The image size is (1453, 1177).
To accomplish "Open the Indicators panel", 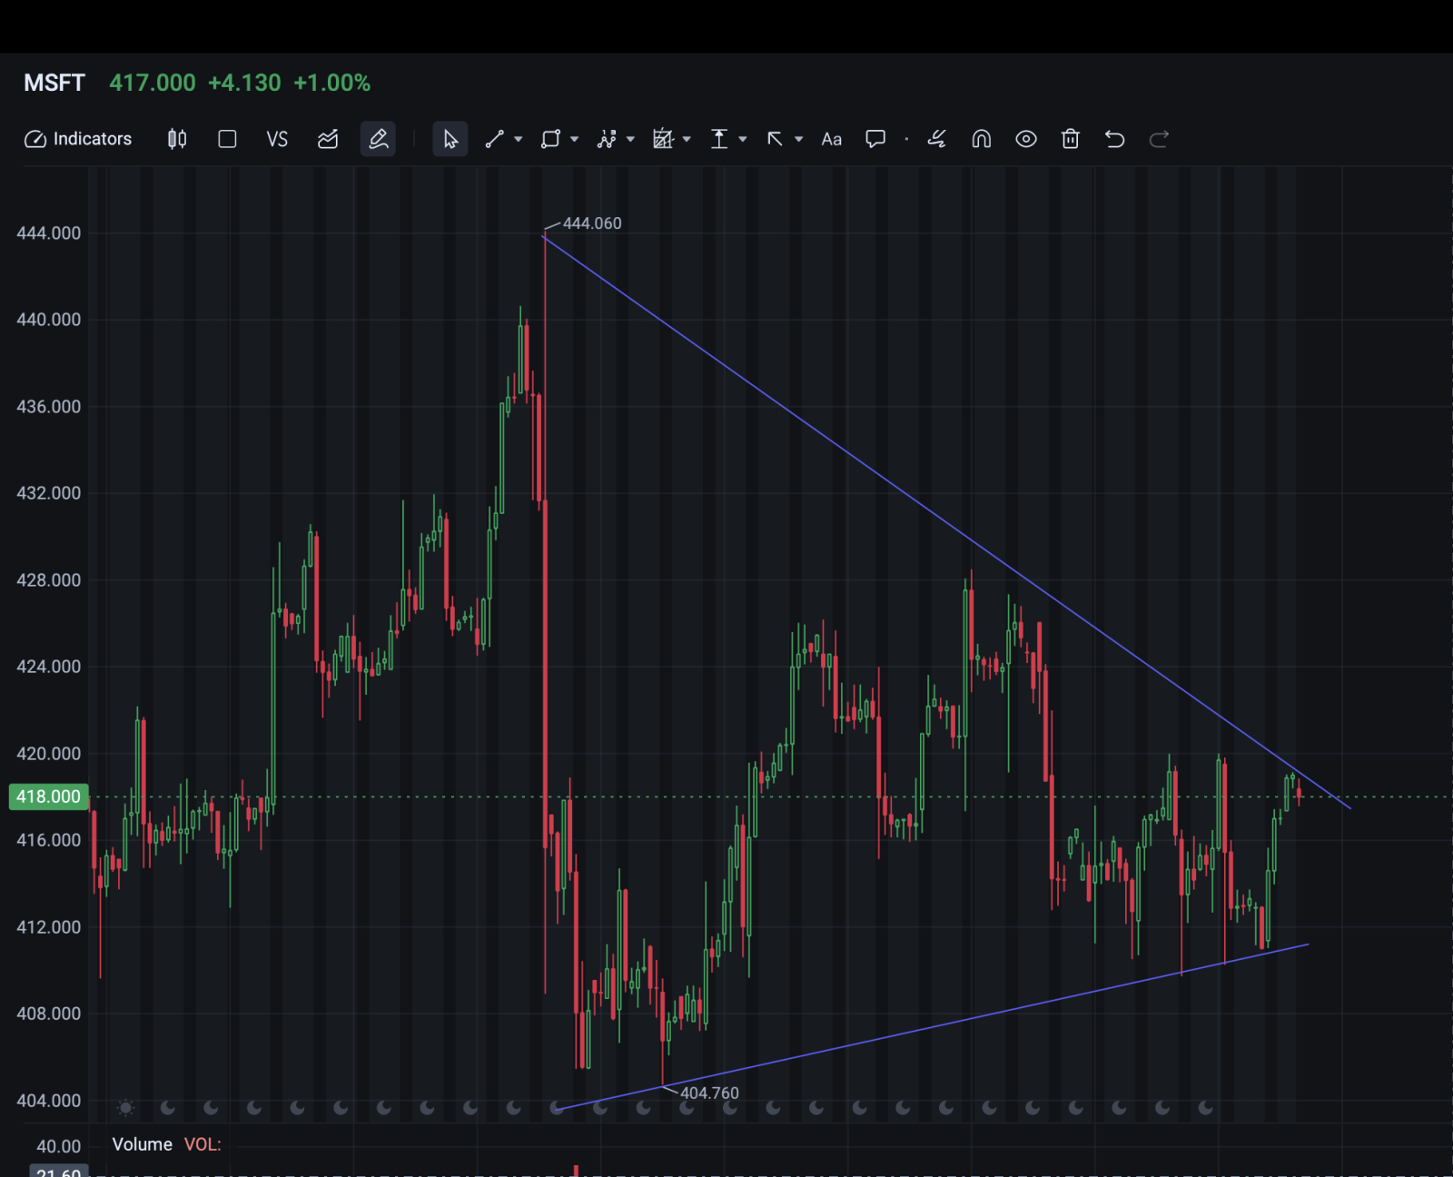I will pyautogui.click(x=78, y=139).
